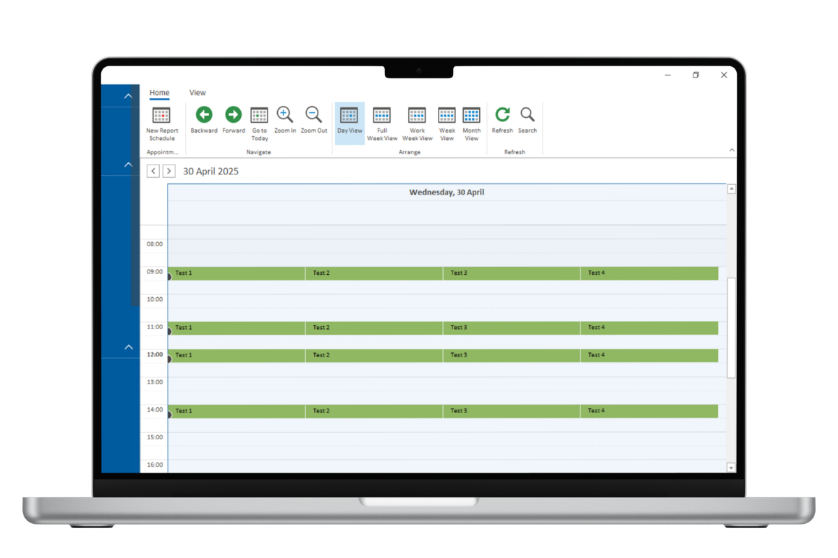Viewport: 838px width, 558px height.
Task: Minimize the application window
Action: (669, 75)
